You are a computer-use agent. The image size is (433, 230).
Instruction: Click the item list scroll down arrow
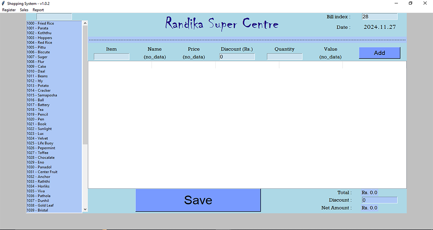click(85, 210)
